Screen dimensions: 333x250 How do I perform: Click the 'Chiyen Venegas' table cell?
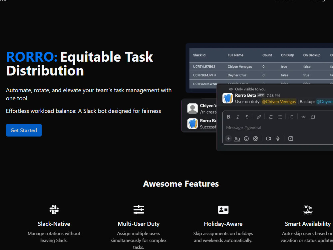pyautogui.click(x=240, y=67)
